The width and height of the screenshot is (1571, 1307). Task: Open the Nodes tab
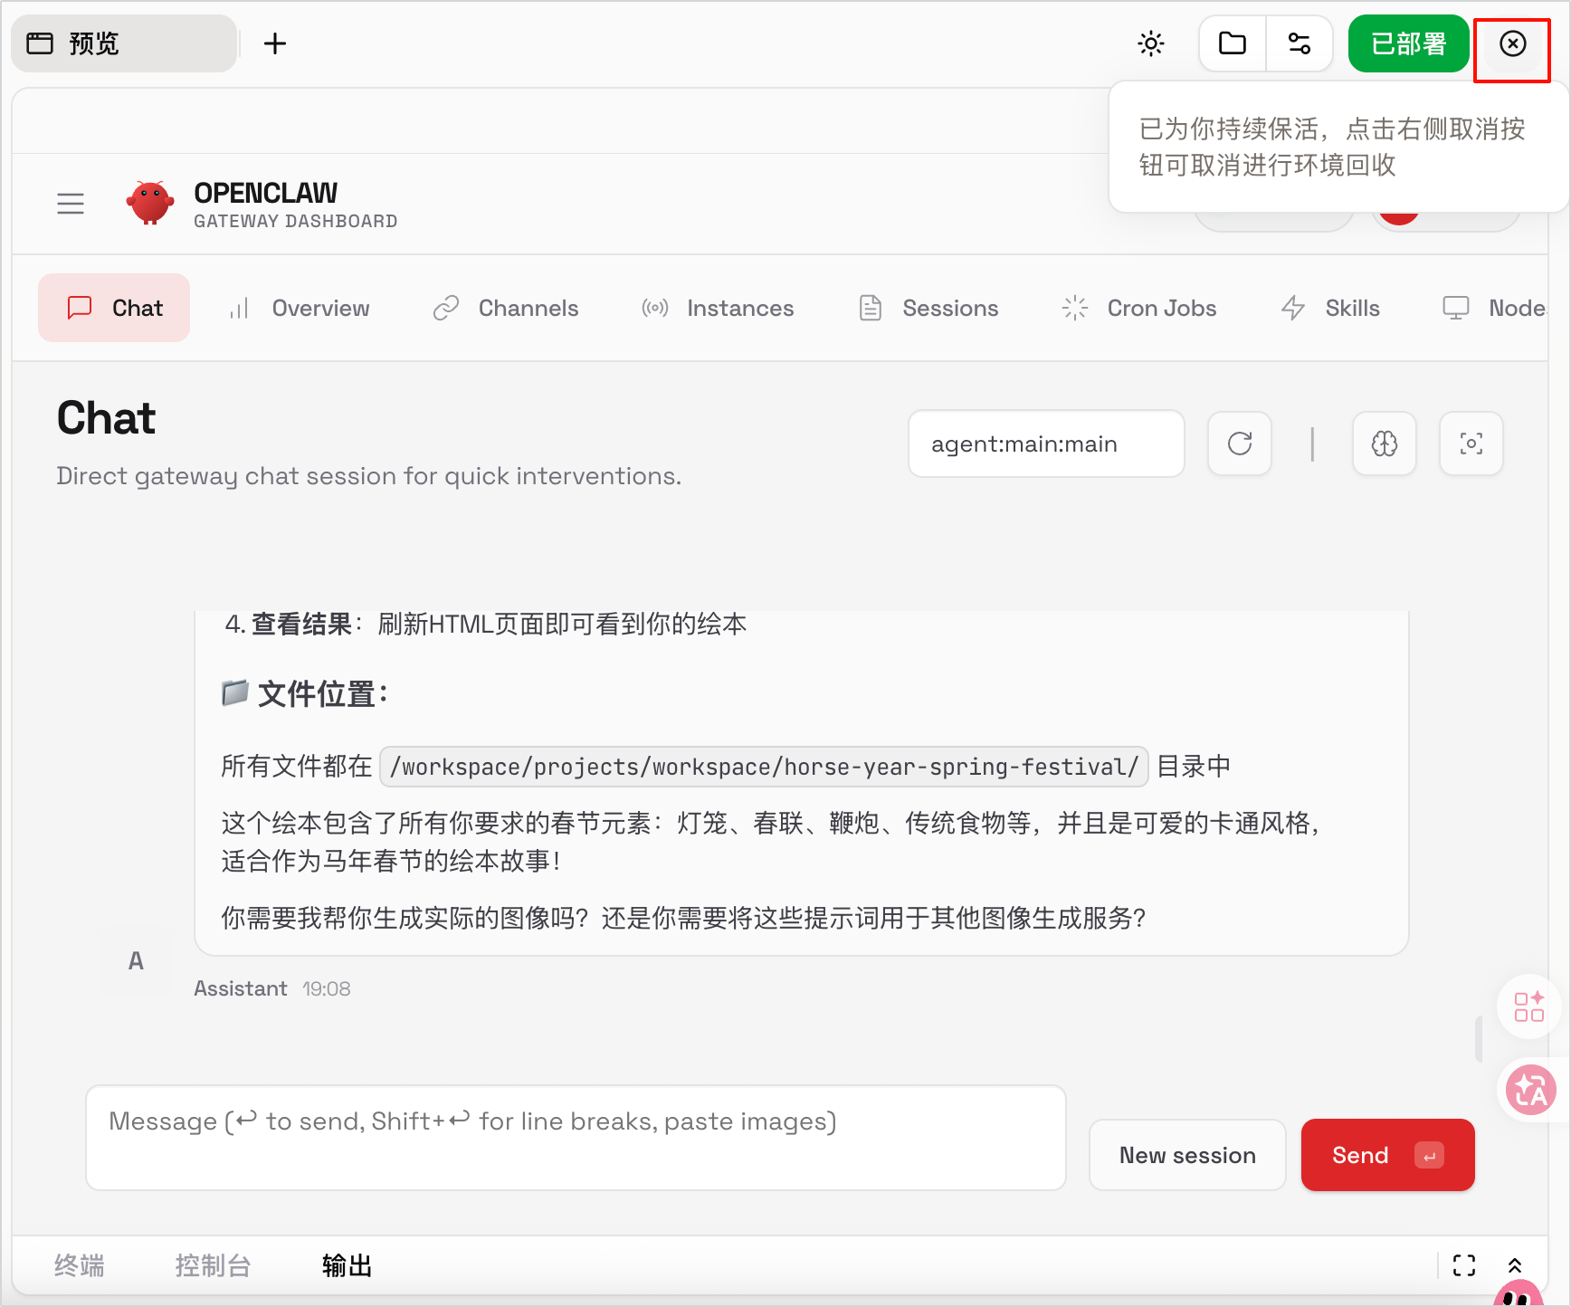pyautogui.click(x=1495, y=309)
